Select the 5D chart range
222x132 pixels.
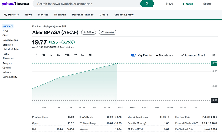point(43,55)
